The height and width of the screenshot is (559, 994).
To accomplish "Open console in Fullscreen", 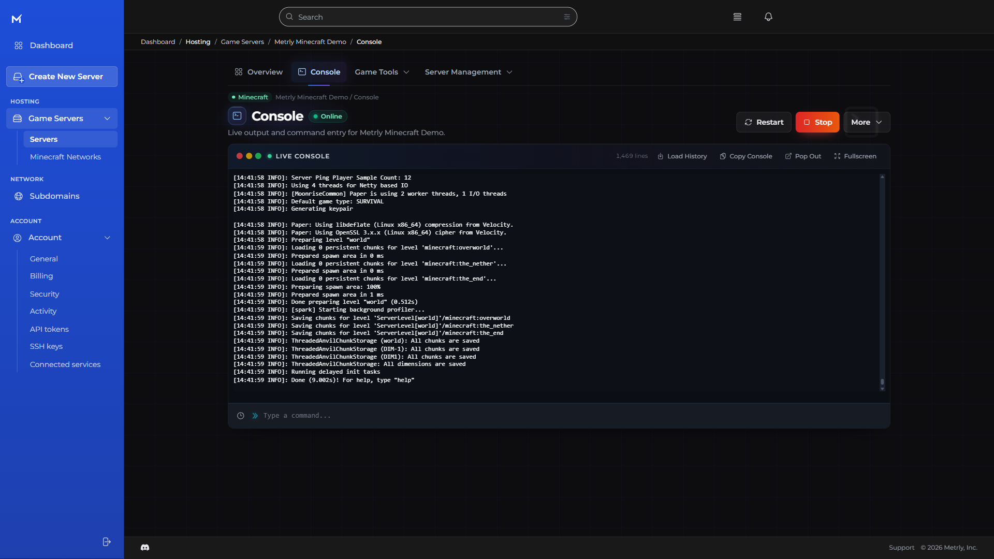I will (x=855, y=156).
